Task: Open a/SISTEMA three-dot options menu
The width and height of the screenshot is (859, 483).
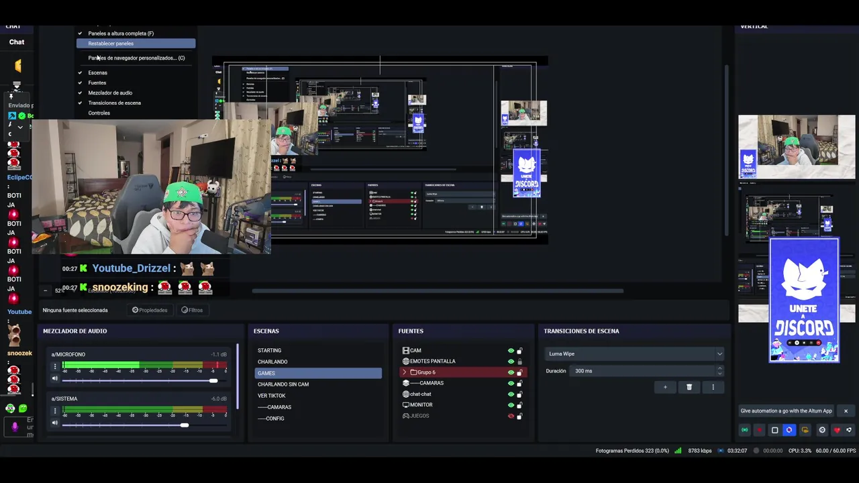Action: (x=55, y=411)
